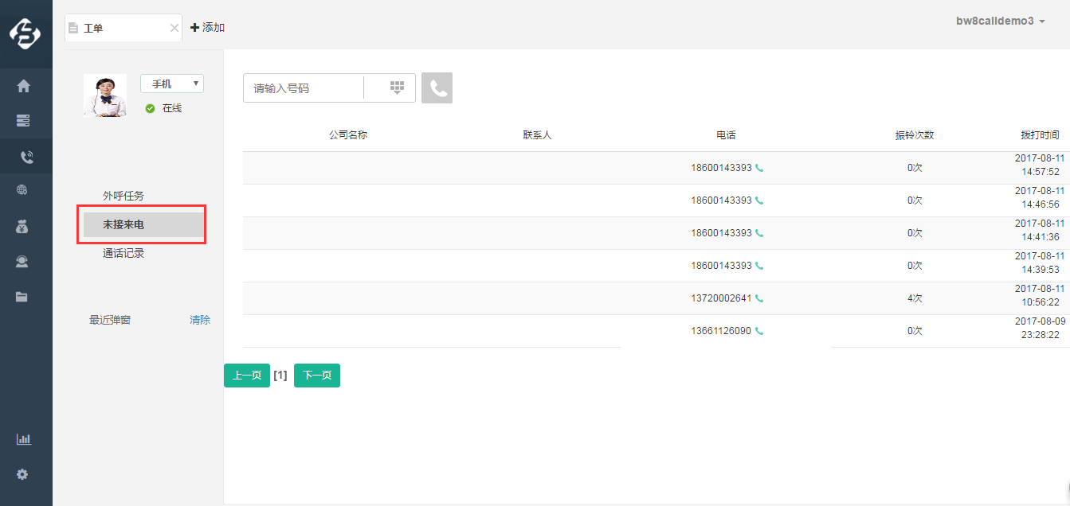Click the home icon in sidebar
Image resolution: width=1070 pixels, height=506 pixels.
[23, 86]
